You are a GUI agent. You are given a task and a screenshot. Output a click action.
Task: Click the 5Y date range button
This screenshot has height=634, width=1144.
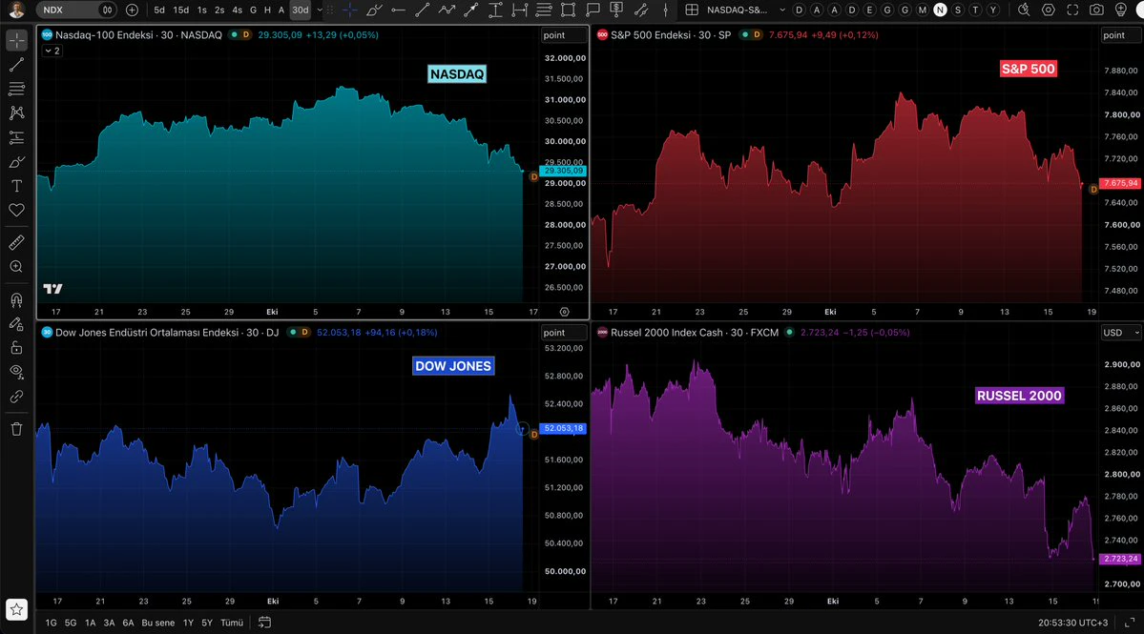pos(207,624)
